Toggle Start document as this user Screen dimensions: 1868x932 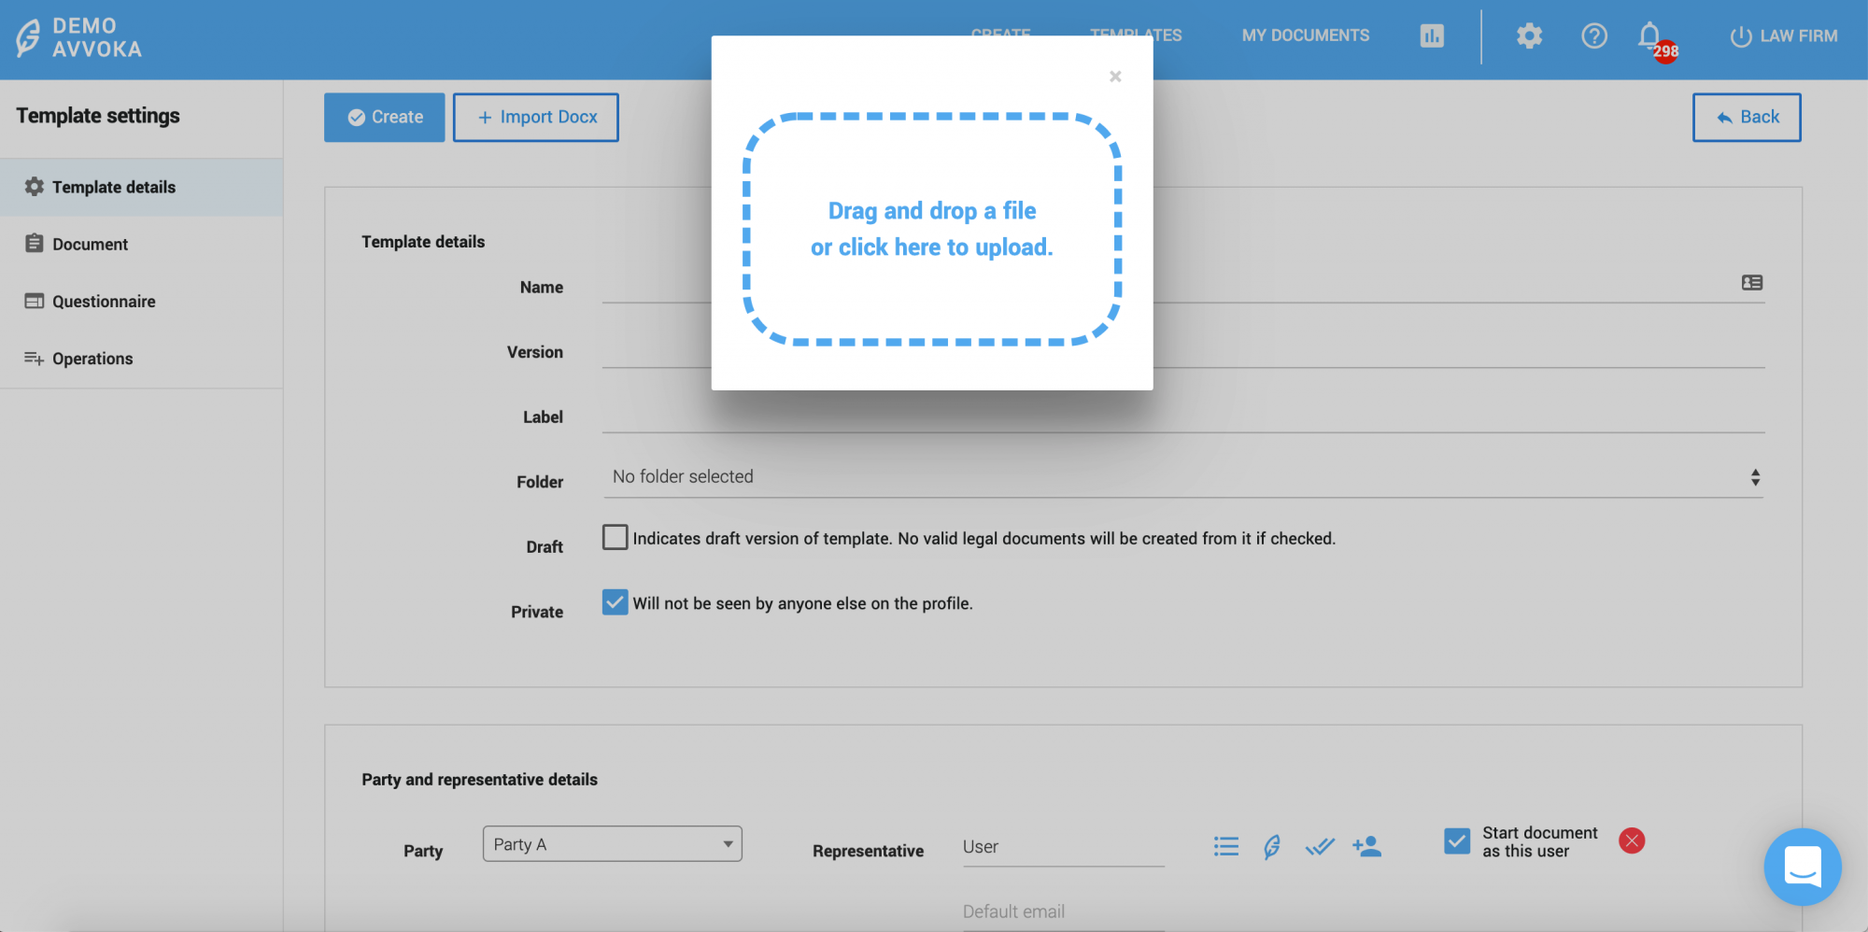coord(1456,841)
